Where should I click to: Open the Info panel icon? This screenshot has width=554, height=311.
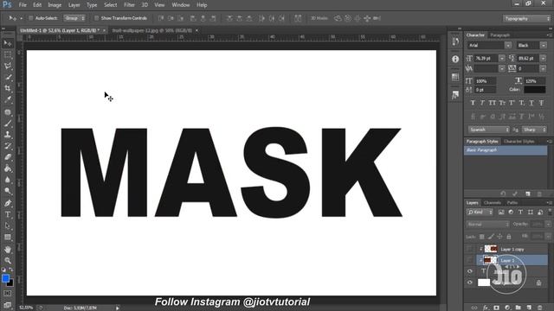(455, 59)
